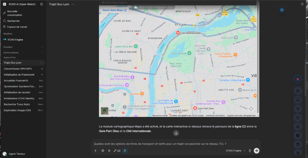
Task: Click the padlock icon in floating toolbar
Action: pos(297,91)
